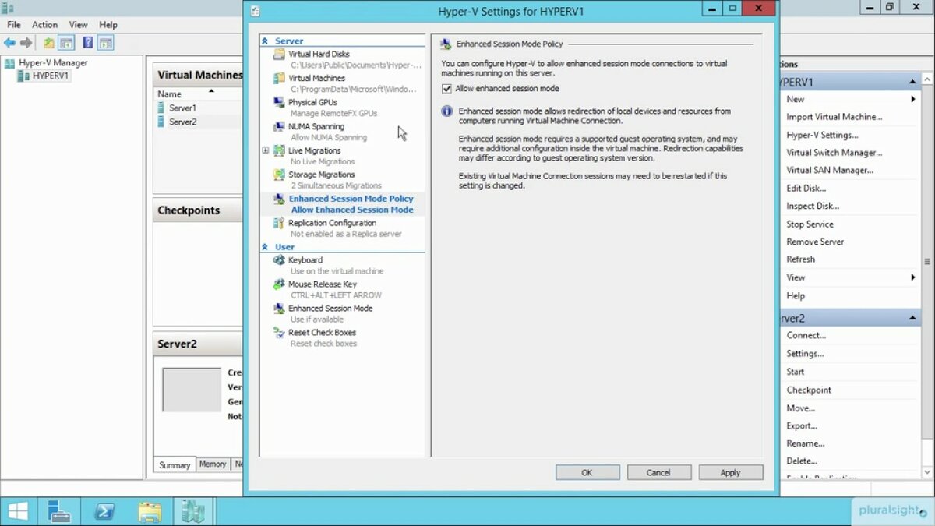
Task: Click the Reset Check Boxes icon
Action: [x=280, y=334]
